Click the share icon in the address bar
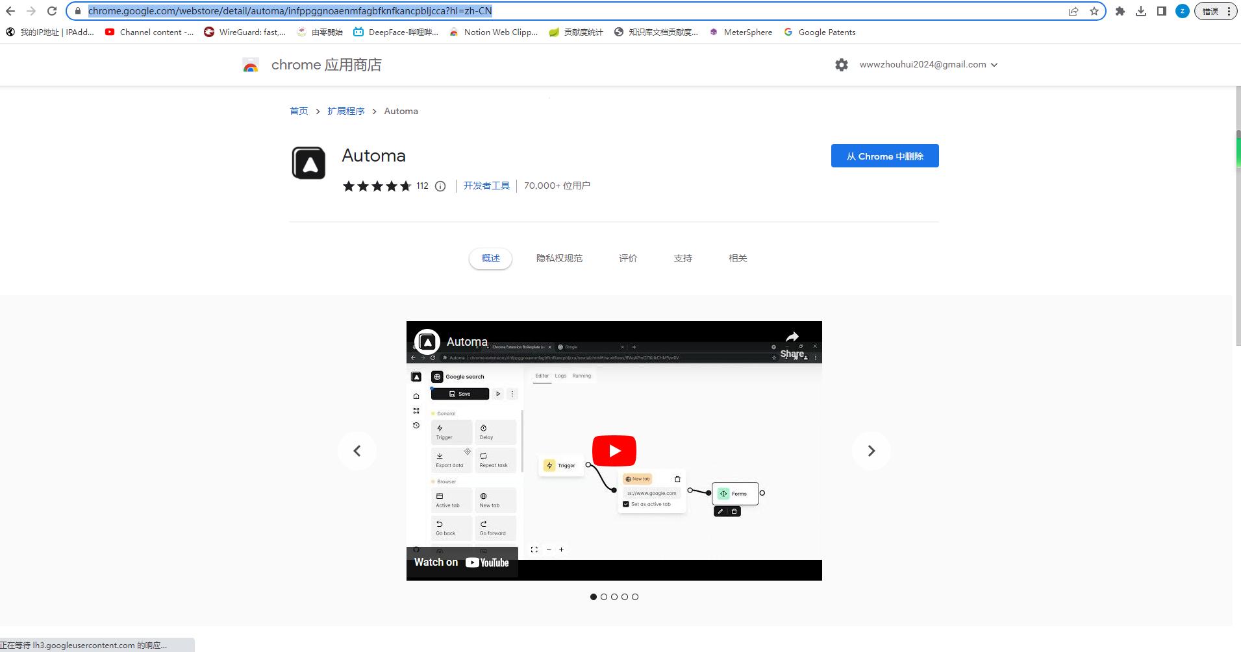1241x652 pixels. 1072,11
